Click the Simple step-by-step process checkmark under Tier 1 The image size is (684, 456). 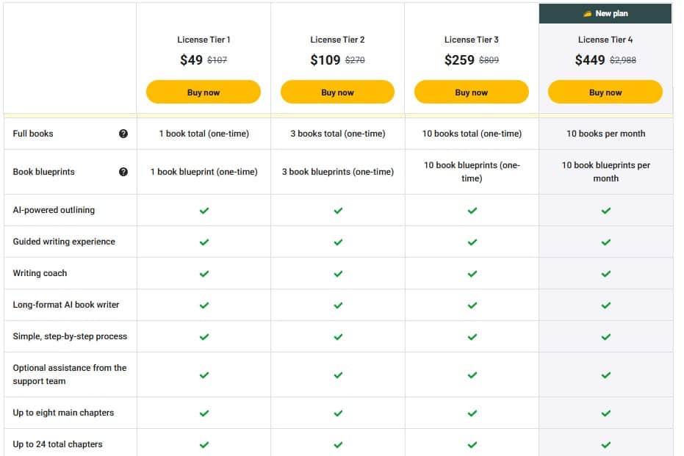tap(203, 336)
